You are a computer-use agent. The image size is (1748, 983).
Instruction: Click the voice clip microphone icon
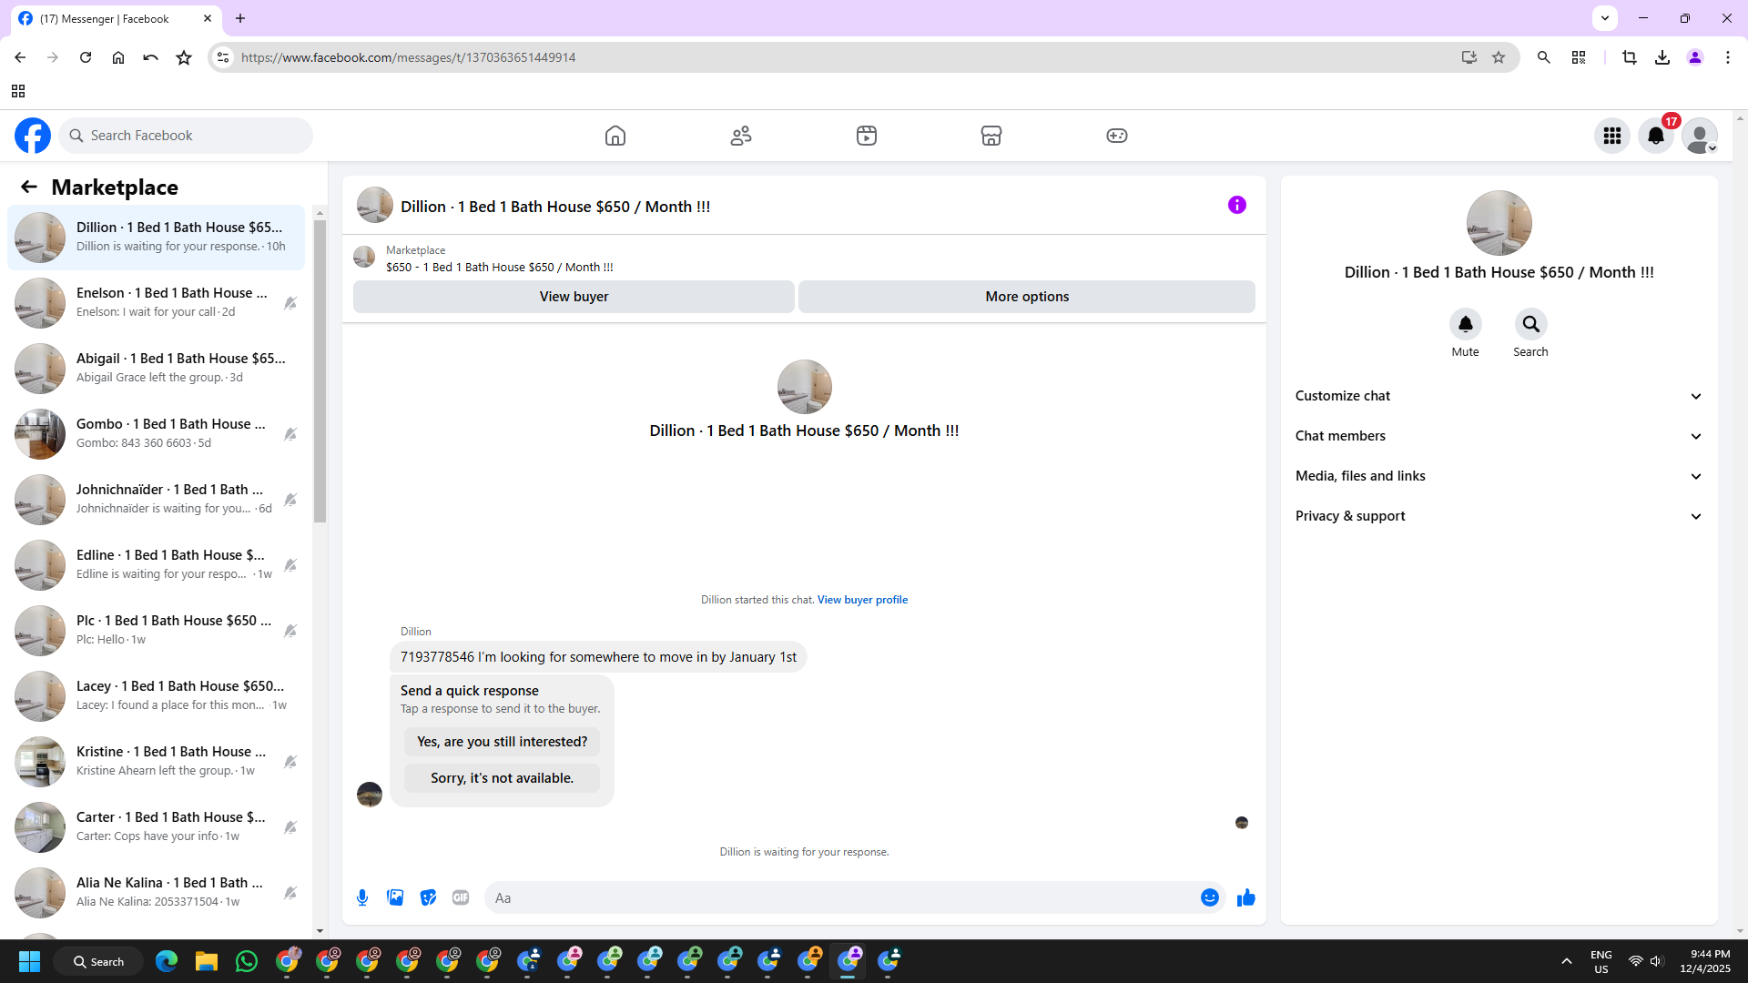pos(362,897)
